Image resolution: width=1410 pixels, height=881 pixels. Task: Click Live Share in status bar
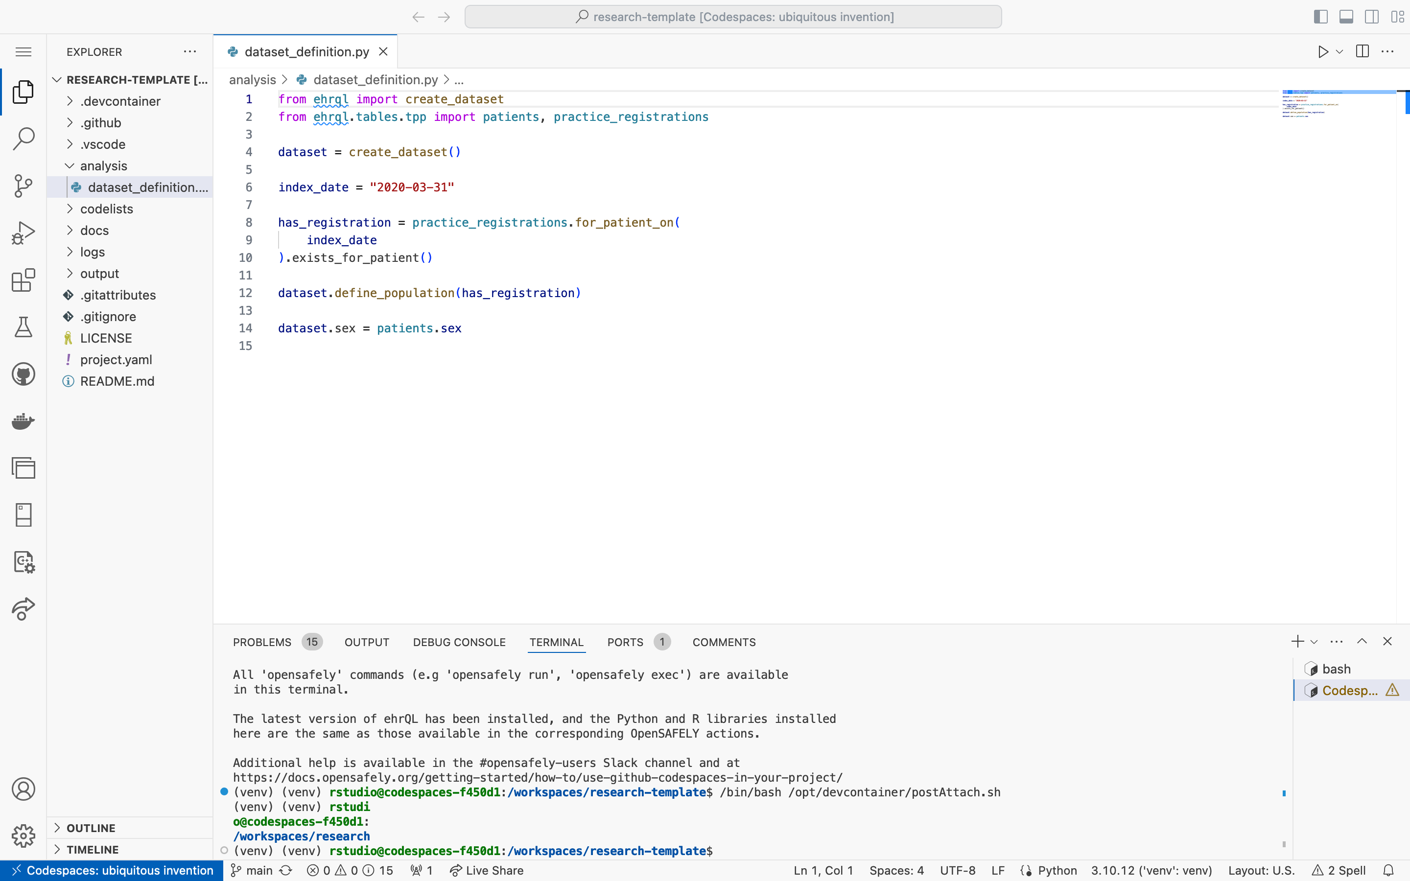[487, 871]
